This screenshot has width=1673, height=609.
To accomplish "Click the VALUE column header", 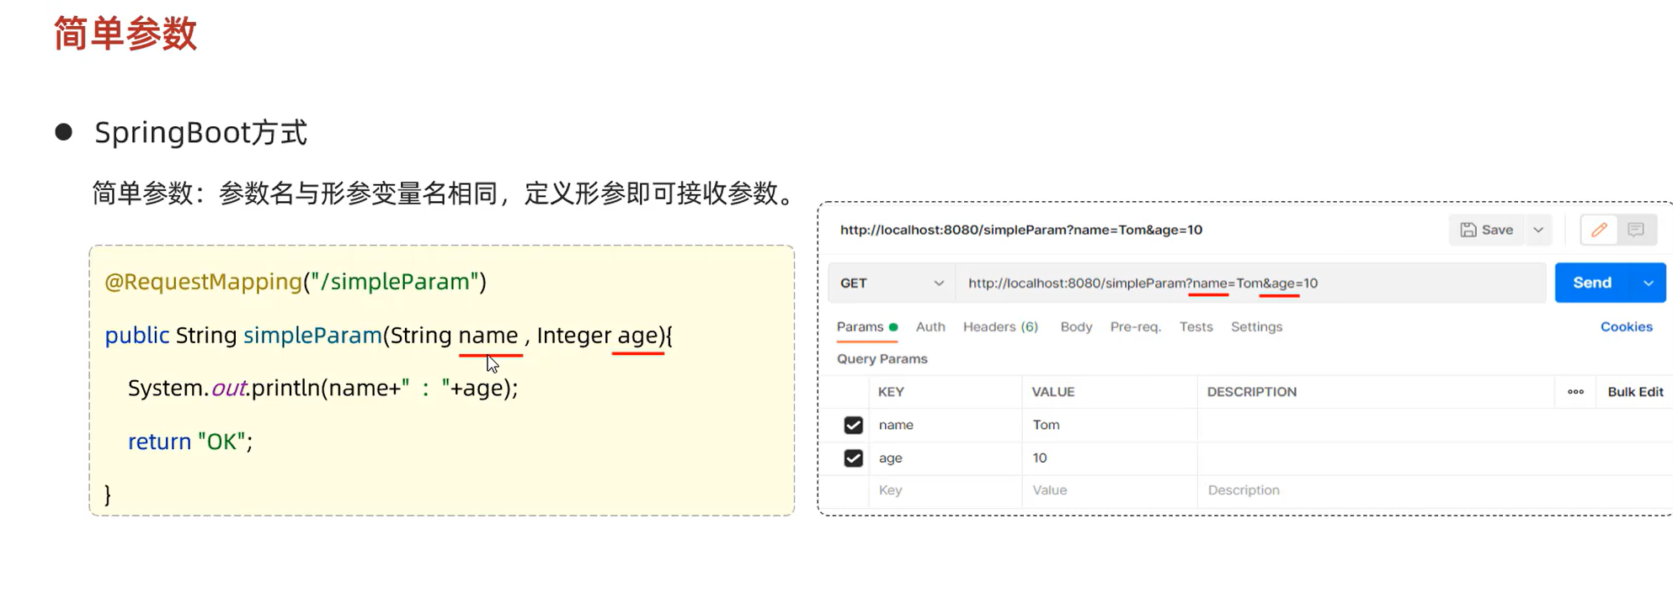I will click(1052, 392).
